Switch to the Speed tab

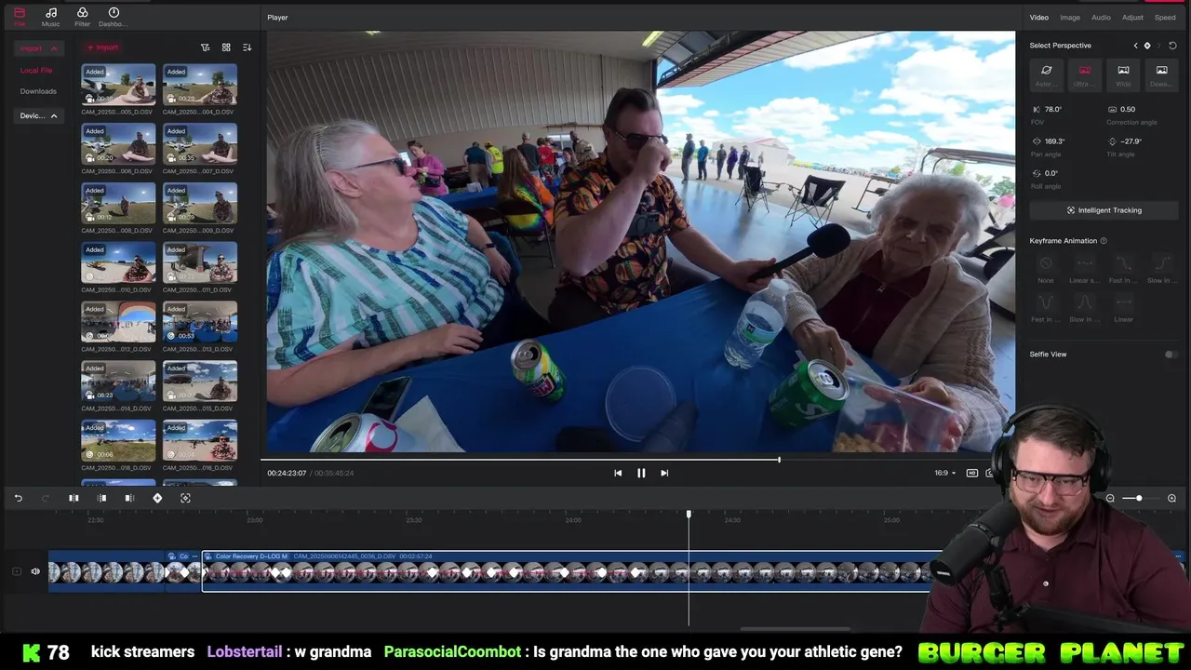[x=1165, y=18]
